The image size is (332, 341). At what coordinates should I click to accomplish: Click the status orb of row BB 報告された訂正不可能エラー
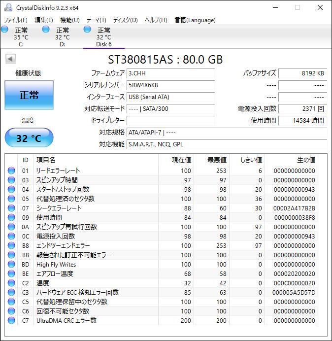11,255
